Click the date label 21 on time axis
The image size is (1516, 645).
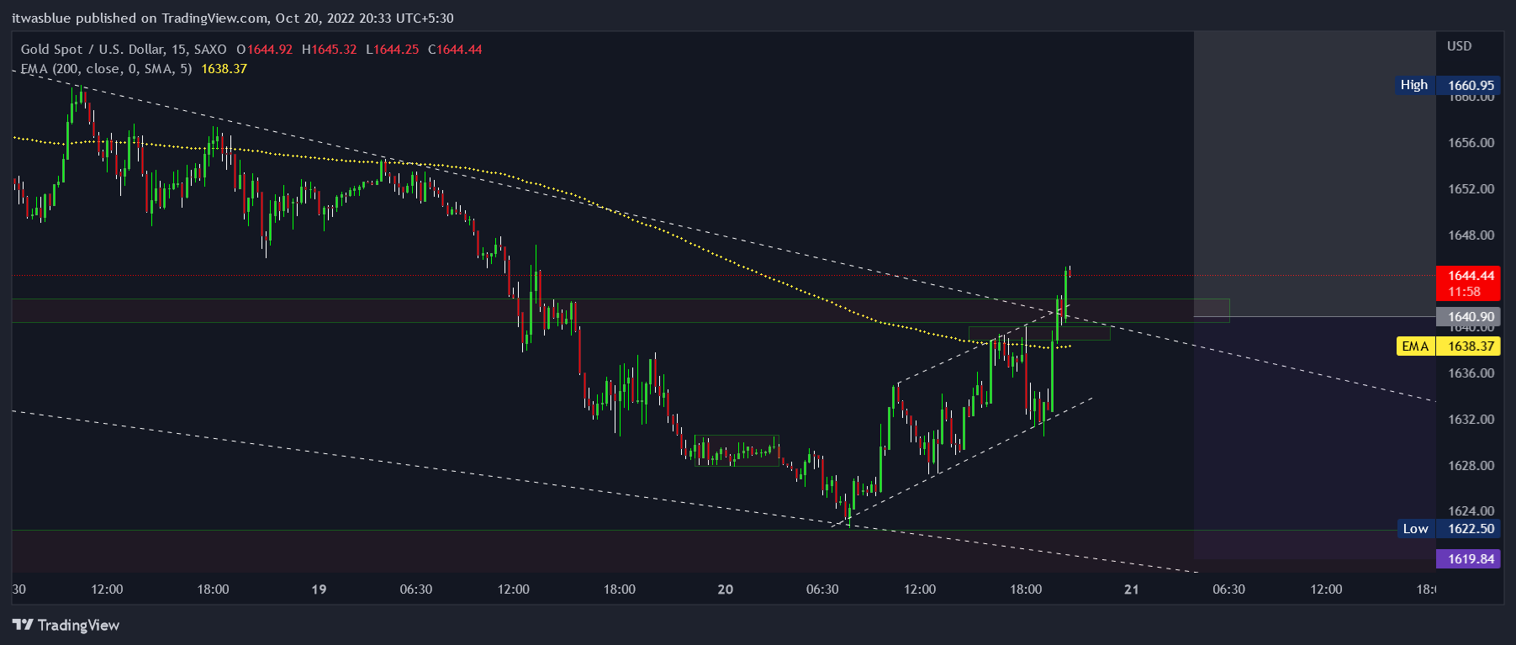tap(1132, 589)
